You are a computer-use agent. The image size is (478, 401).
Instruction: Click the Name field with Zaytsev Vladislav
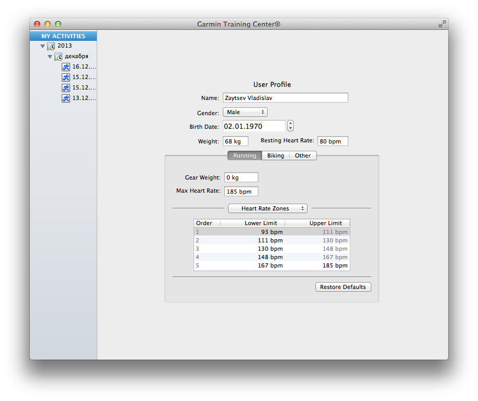pyautogui.click(x=286, y=98)
